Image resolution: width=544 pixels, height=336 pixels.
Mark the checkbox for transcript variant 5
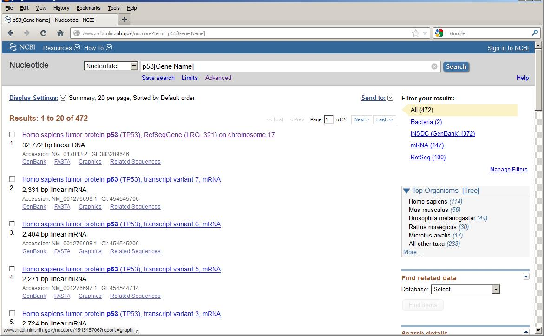[12, 269]
